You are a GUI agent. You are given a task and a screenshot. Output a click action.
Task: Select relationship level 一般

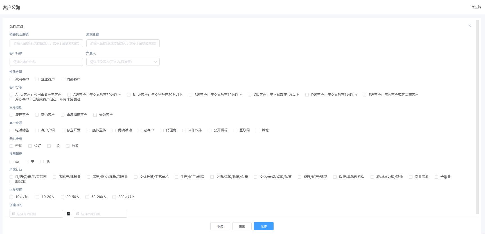coord(49,146)
